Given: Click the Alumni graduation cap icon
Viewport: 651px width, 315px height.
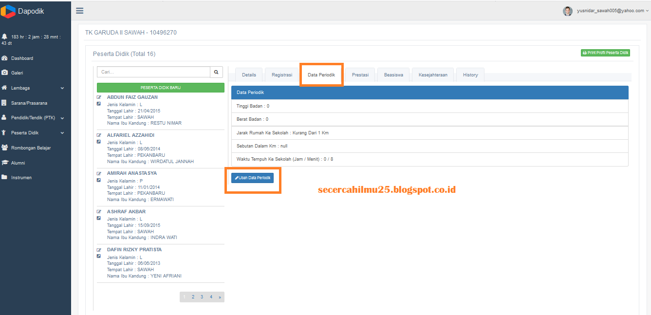Looking at the screenshot, I should click(5, 163).
